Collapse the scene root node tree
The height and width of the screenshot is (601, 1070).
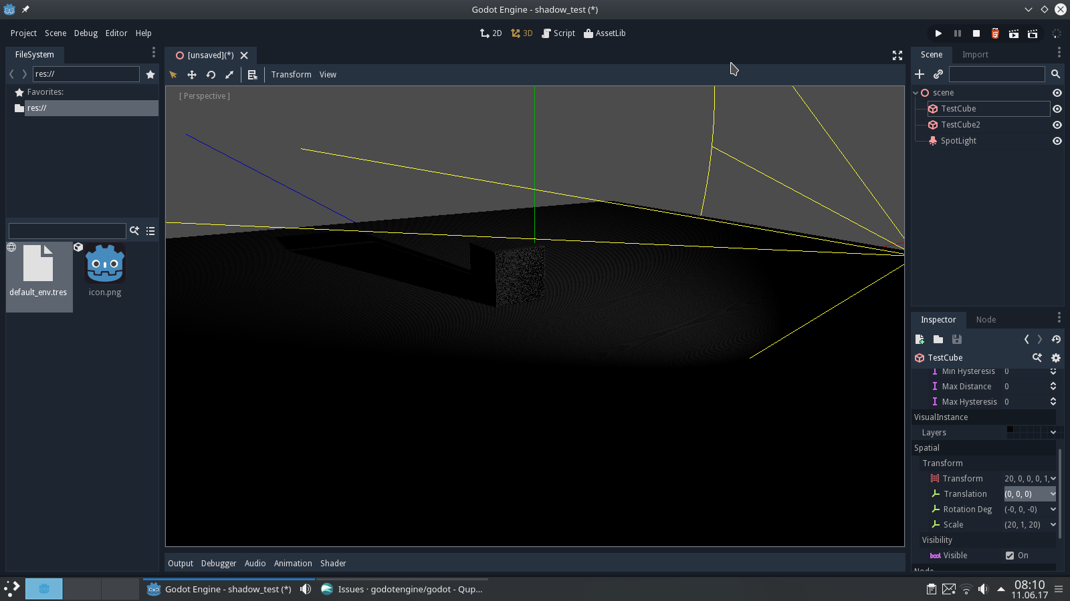915,93
